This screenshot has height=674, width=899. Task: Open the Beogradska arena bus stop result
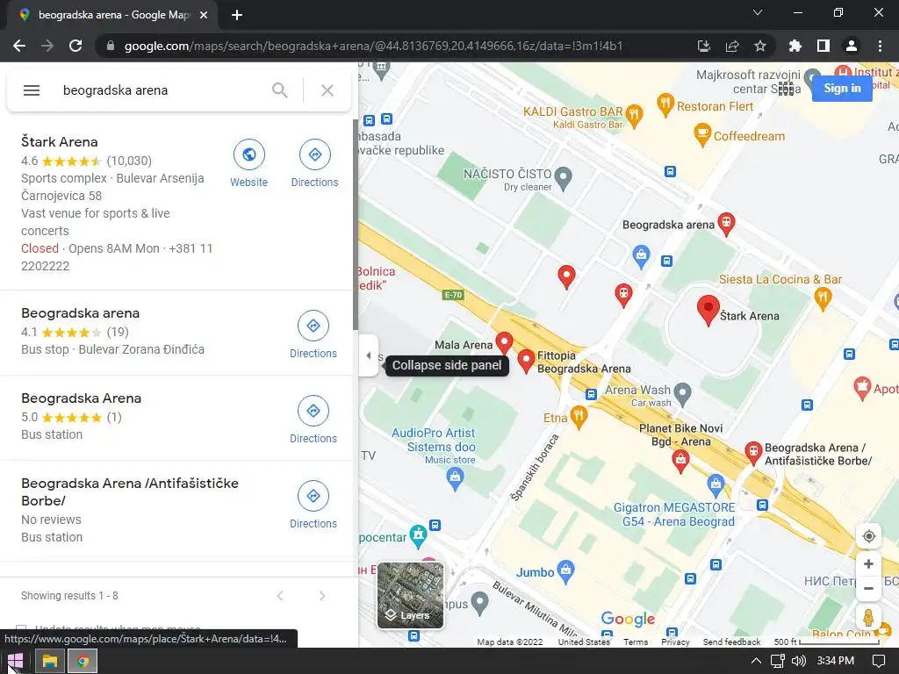point(80,313)
